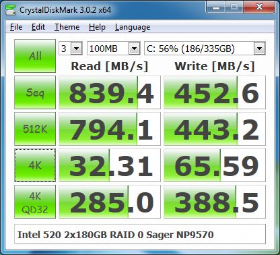The height and width of the screenshot is (255, 280).
Task: Start the 4K QD32 benchmark test
Action: pyautogui.click(x=35, y=202)
